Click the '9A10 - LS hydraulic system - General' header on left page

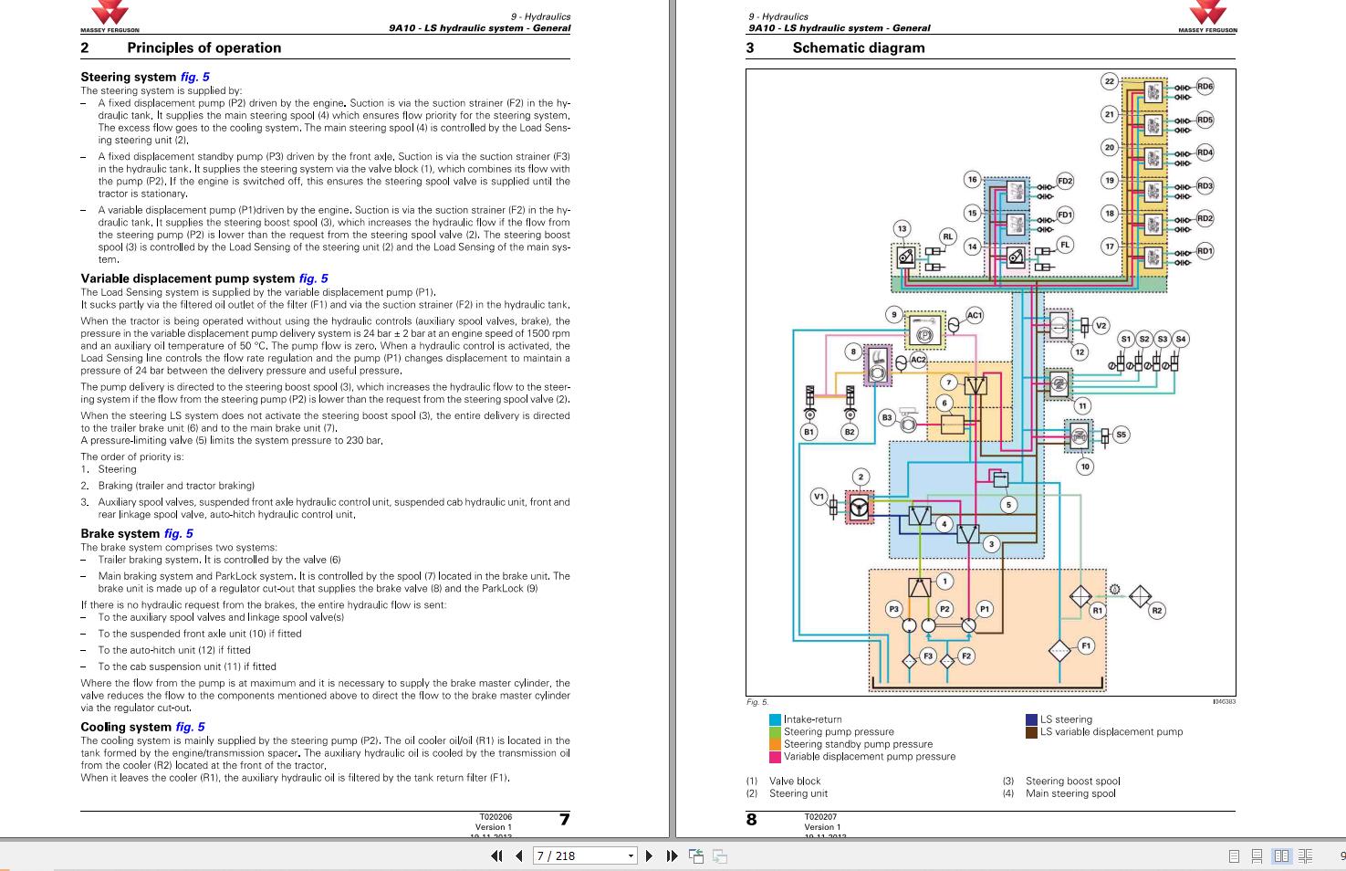coord(480,28)
